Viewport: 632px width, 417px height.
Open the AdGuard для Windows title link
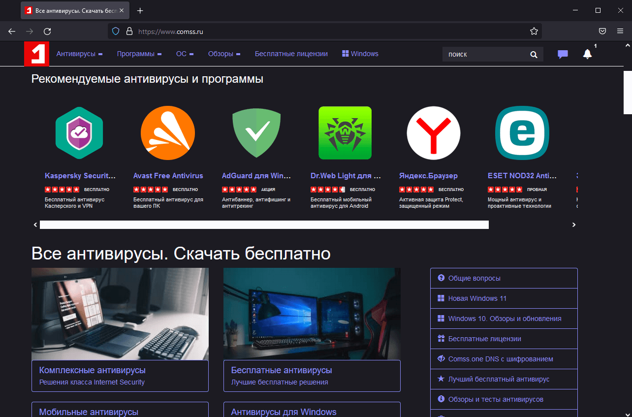(256, 176)
